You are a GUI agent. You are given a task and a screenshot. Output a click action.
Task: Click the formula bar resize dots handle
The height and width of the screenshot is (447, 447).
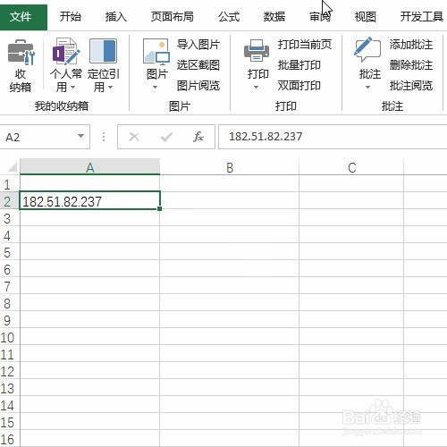tap(104, 137)
